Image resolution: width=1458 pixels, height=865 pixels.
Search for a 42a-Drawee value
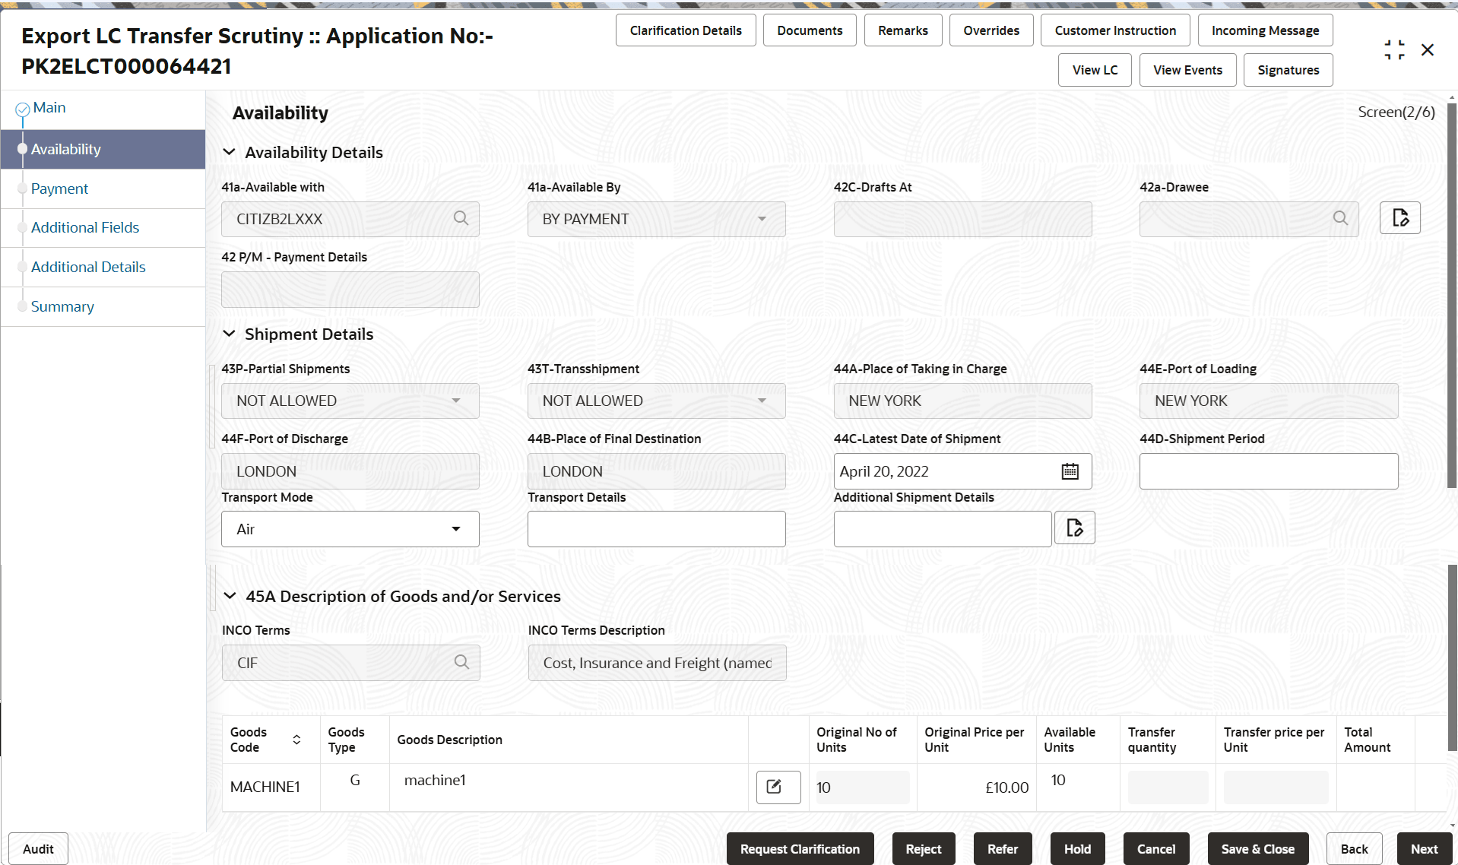click(1340, 218)
